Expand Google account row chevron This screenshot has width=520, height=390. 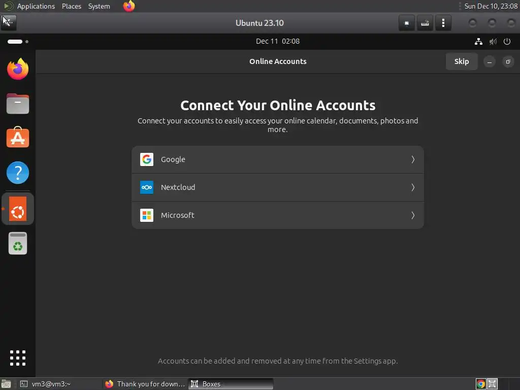tap(413, 159)
